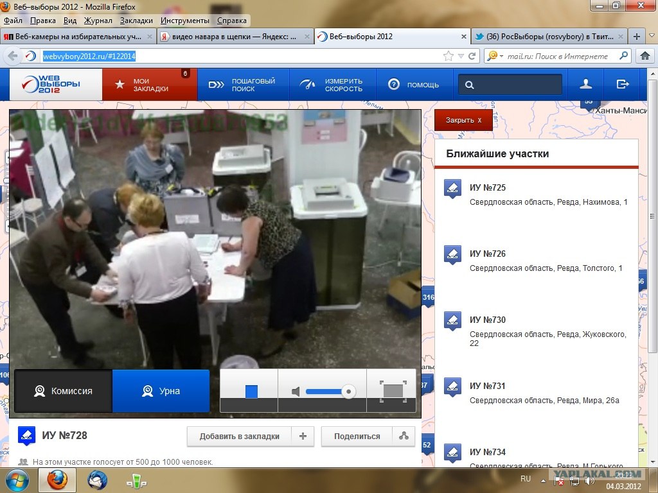This screenshot has height=493, width=658.
Task: Switch camera view to Комиссия
Action: [64, 391]
